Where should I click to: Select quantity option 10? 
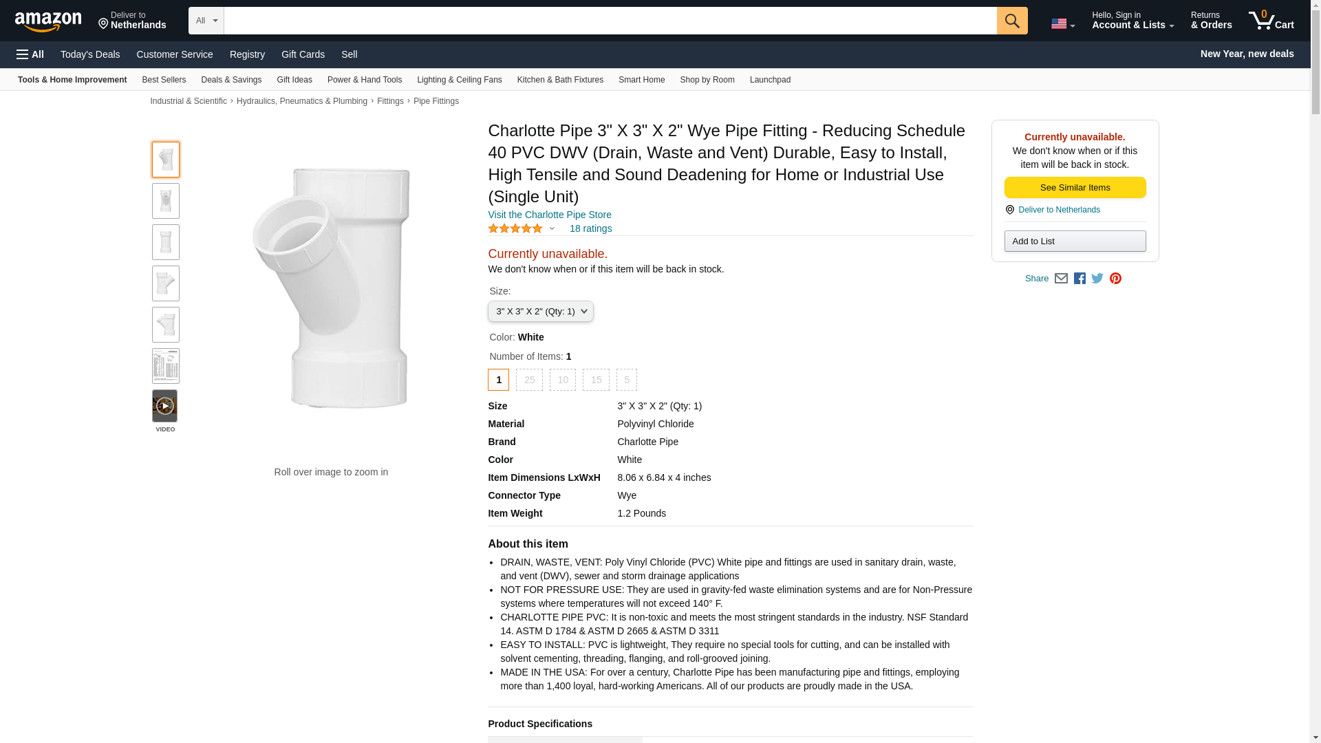pos(563,380)
